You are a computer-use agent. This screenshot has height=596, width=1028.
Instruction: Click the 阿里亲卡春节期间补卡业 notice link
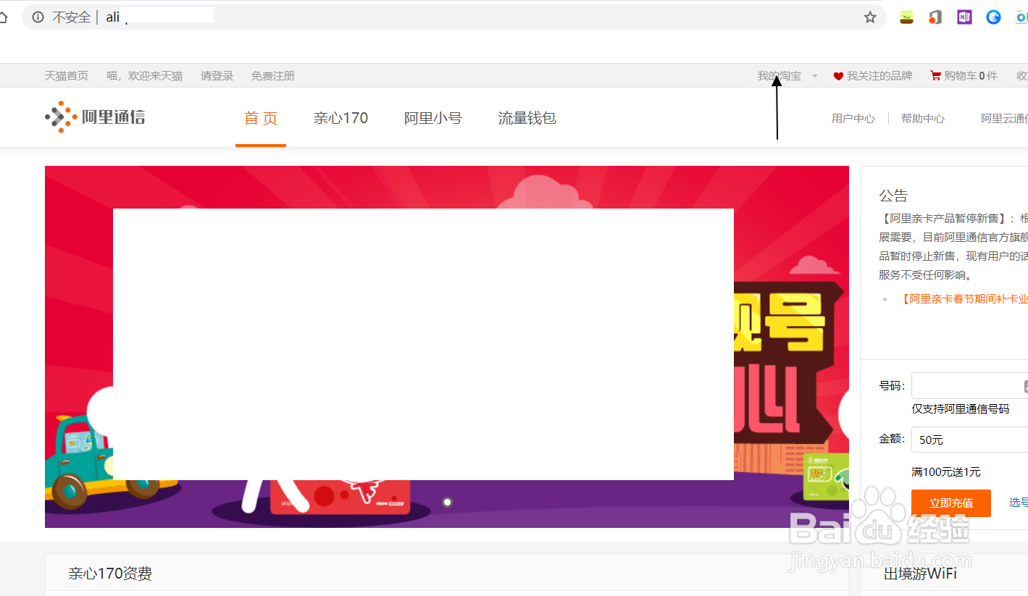[964, 299]
